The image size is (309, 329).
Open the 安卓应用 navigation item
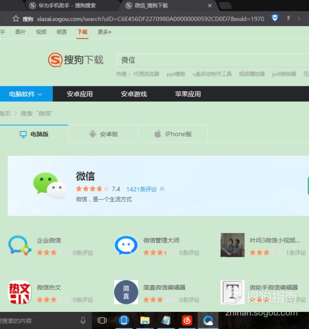tap(79, 94)
